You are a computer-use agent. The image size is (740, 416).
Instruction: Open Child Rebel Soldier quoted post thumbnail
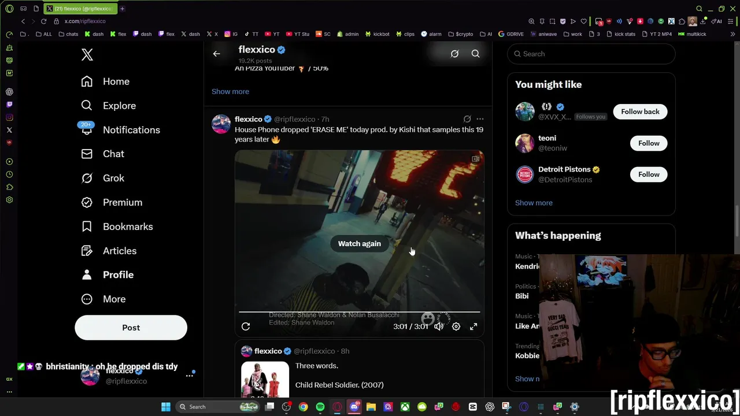[x=265, y=380]
